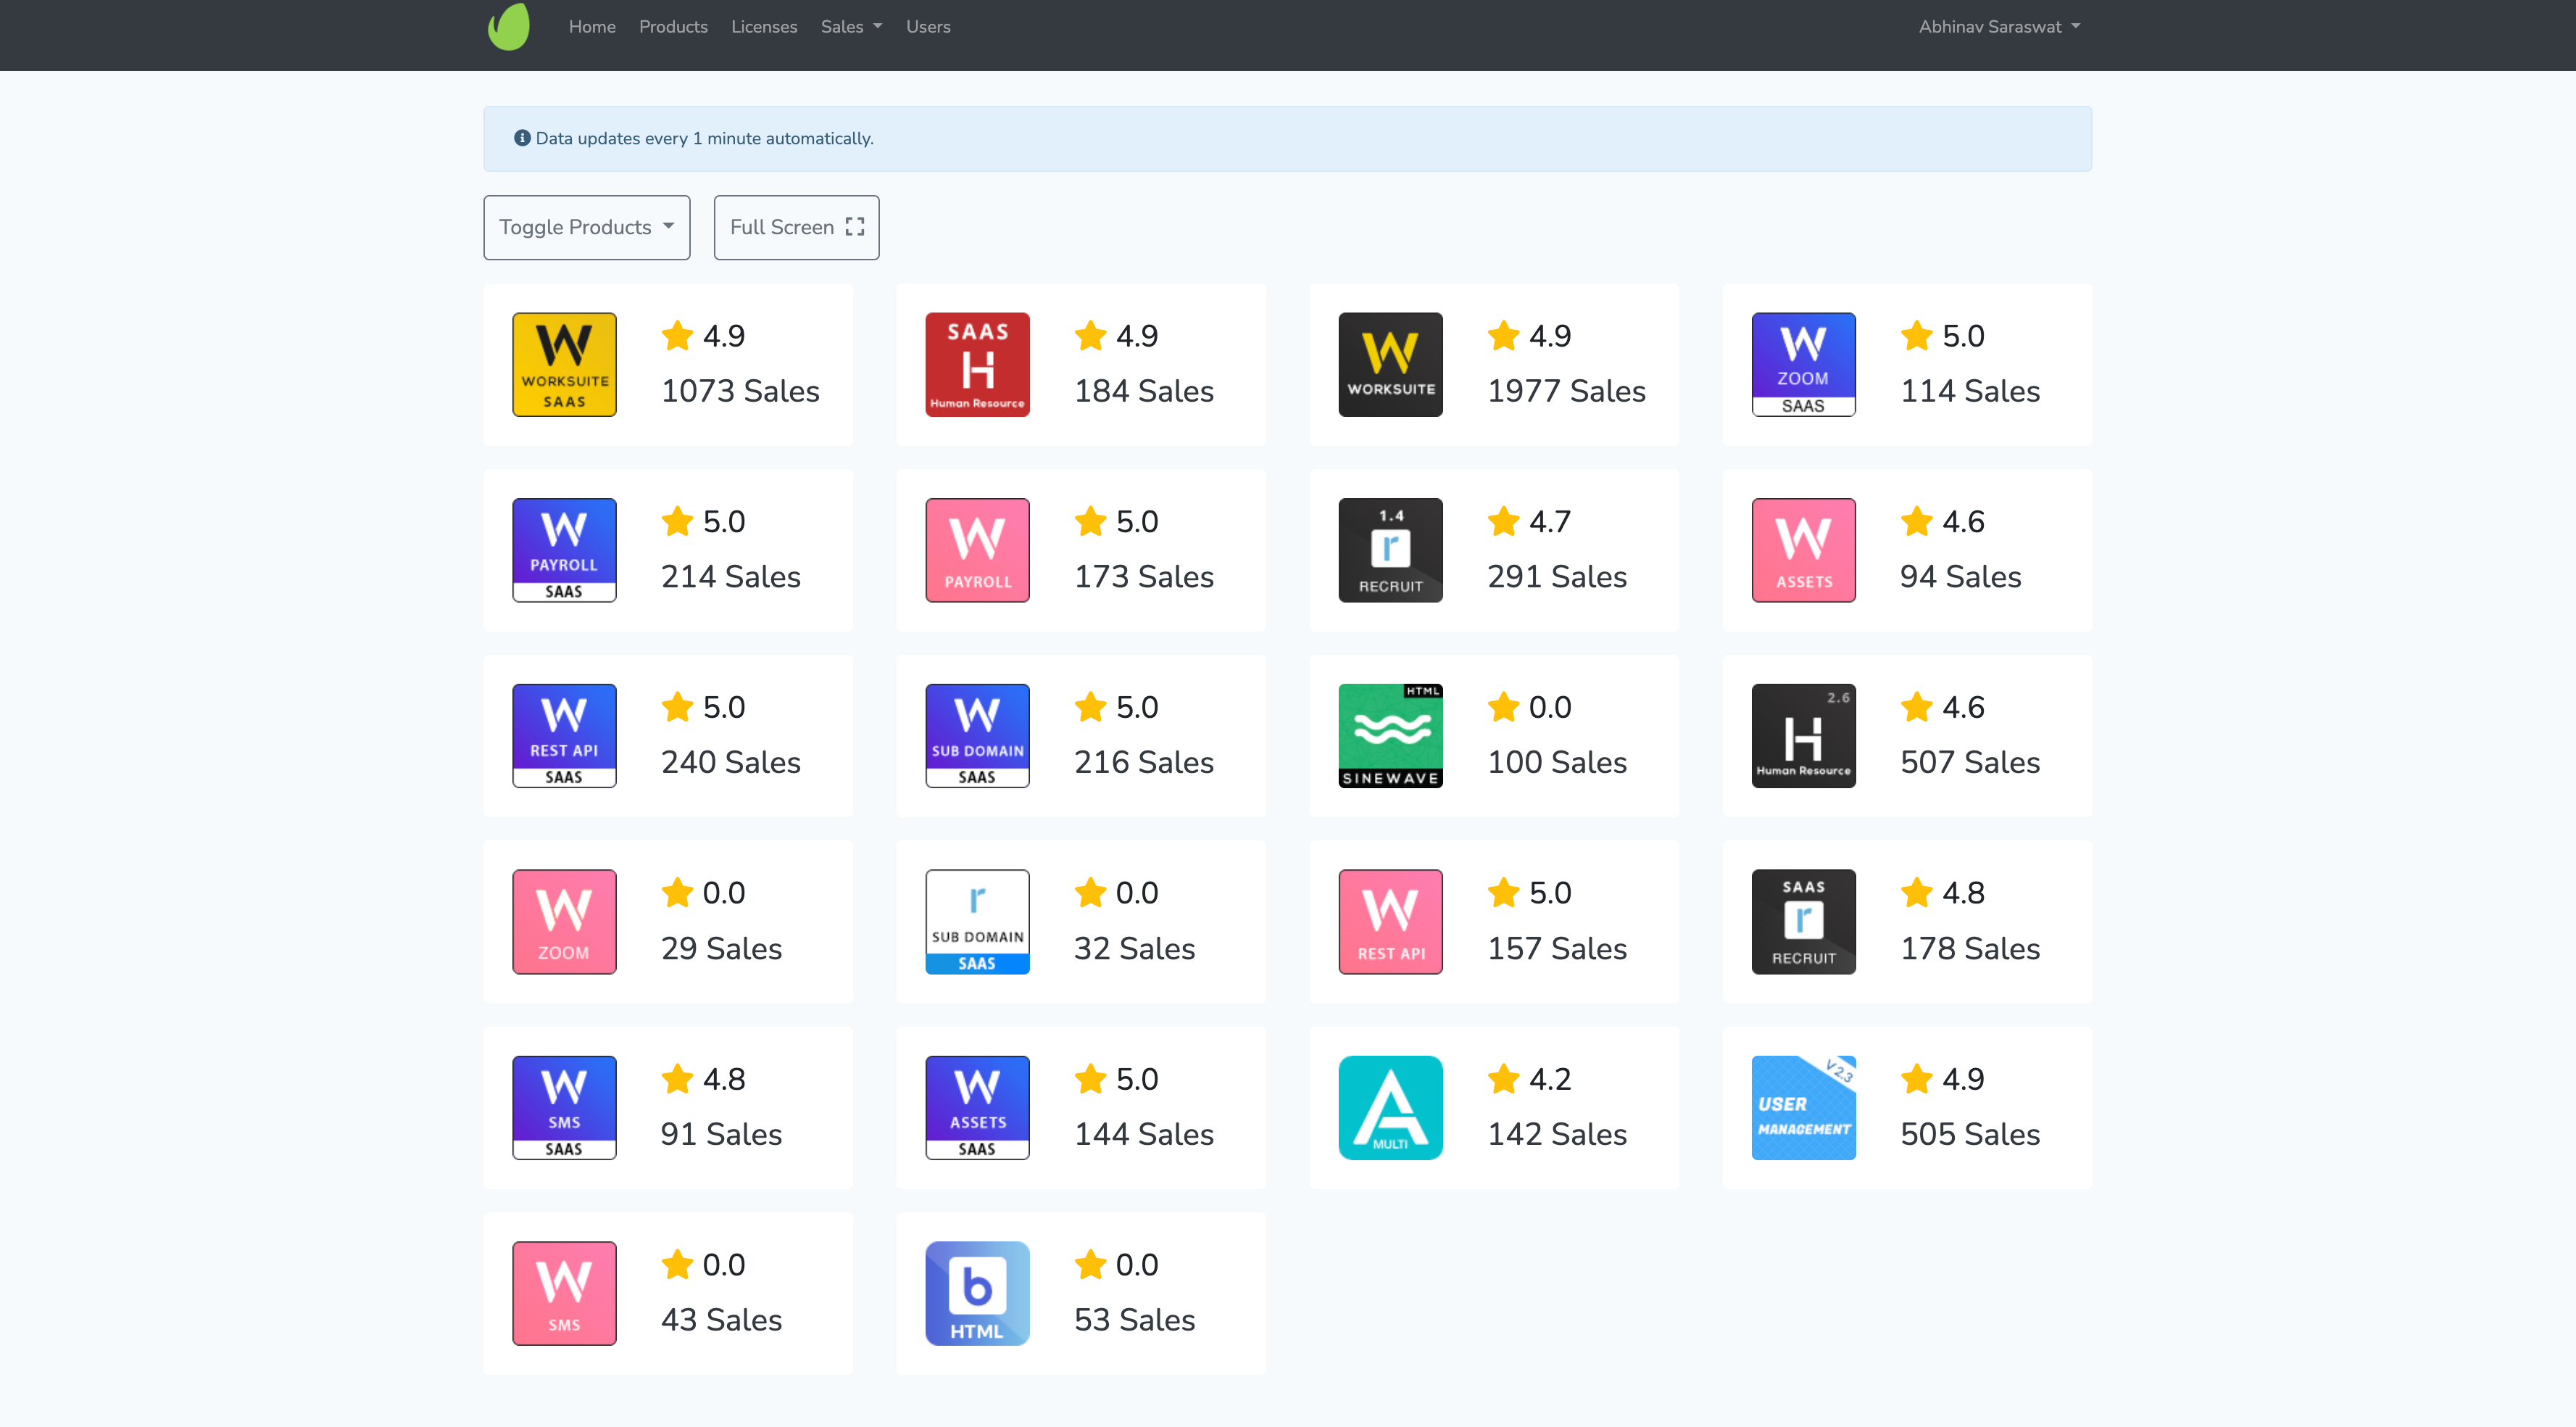The image size is (2576, 1427).
Task: Open the Users page link
Action: coord(928,27)
